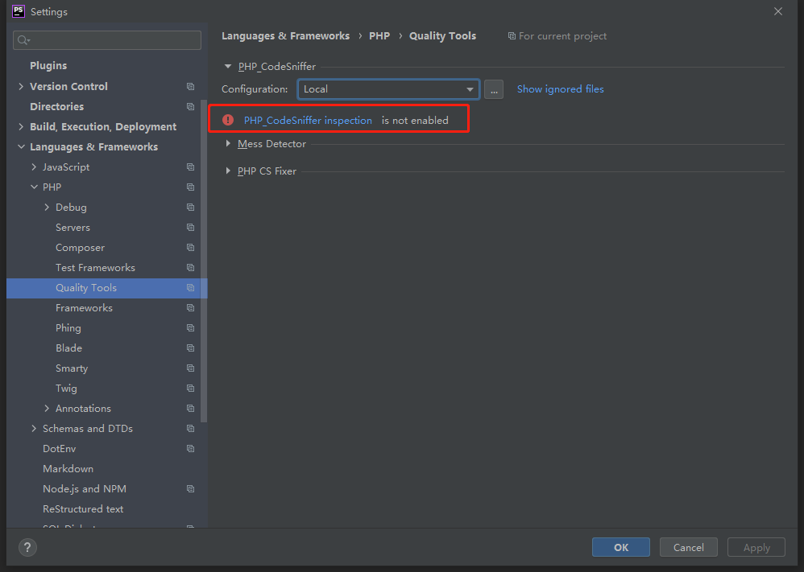Click the search magnifier icon in settings search
This screenshot has width=804, height=572.
coord(23,40)
